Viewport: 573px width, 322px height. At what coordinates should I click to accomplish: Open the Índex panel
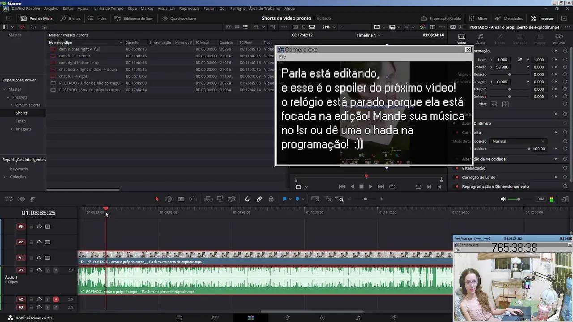pos(97,18)
